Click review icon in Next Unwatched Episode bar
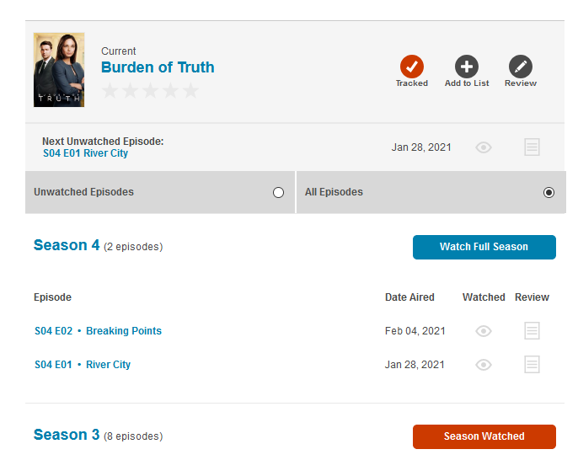The width and height of the screenshot is (578, 460). (x=532, y=147)
